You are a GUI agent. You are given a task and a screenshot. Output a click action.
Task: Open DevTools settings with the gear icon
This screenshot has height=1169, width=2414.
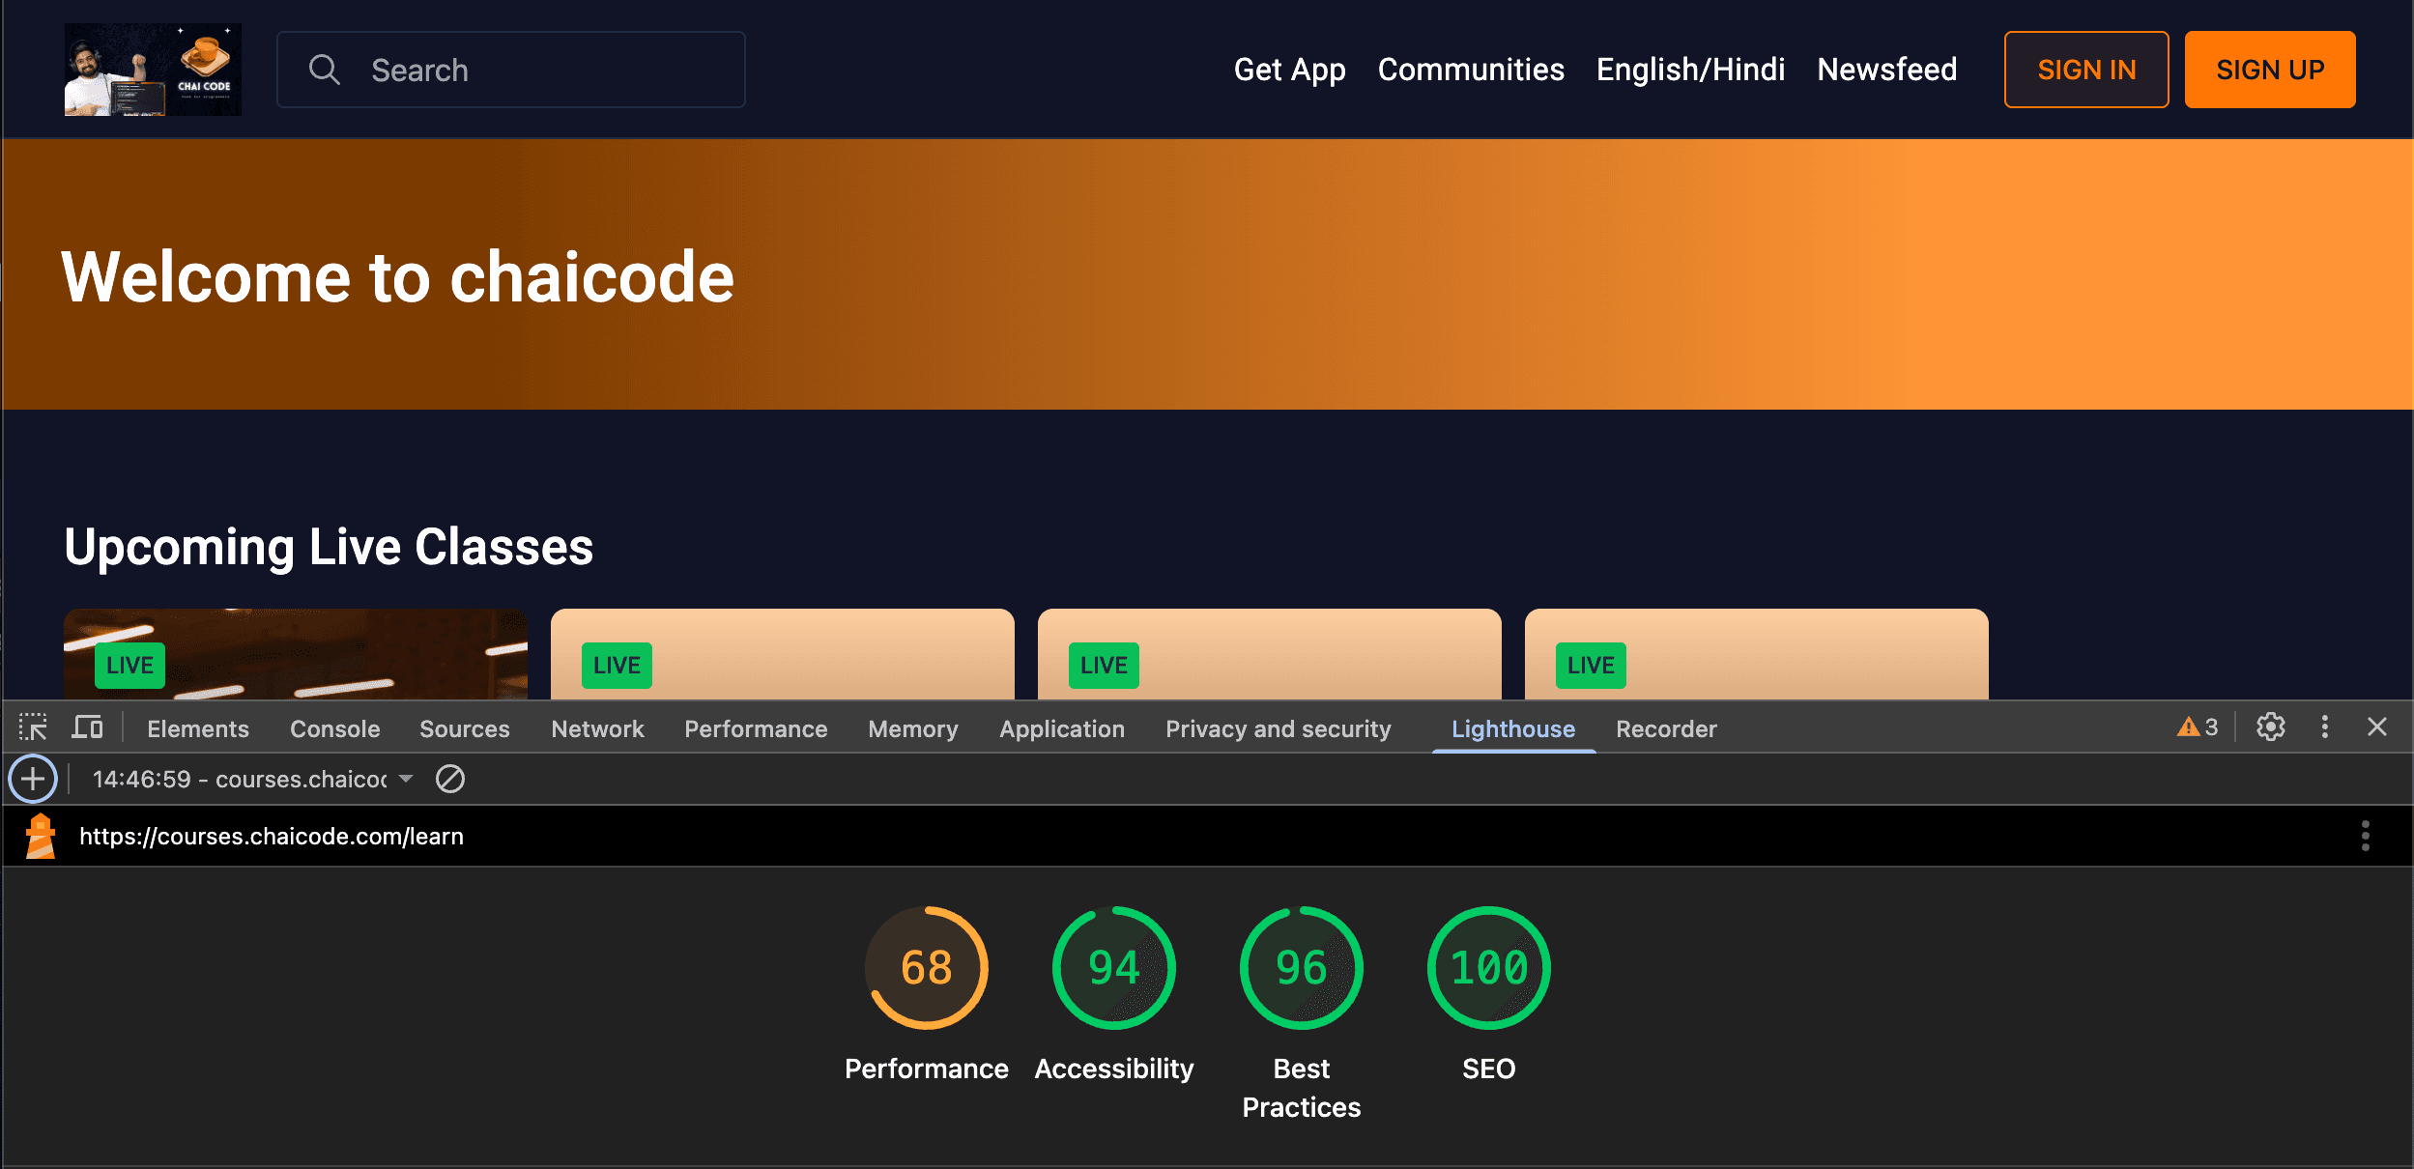point(2270,727)
